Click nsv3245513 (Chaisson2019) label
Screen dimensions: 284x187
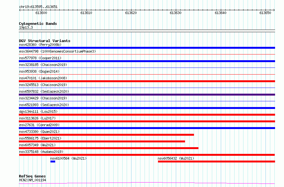[x=43, y=85]
